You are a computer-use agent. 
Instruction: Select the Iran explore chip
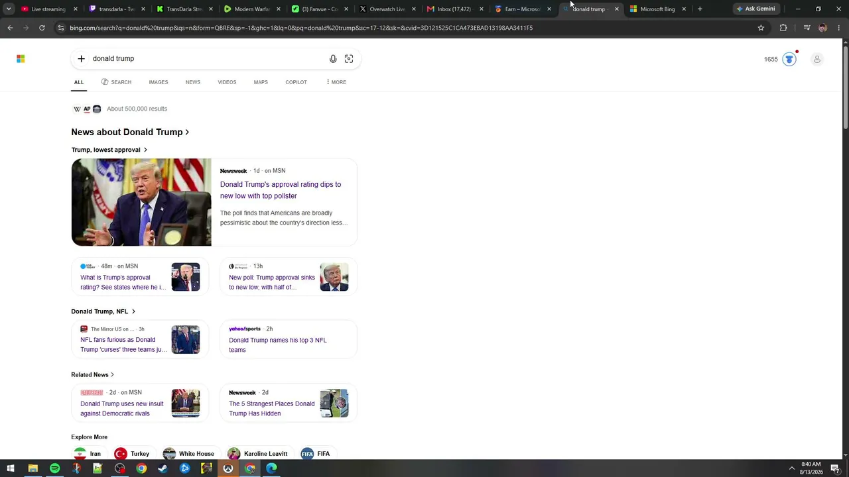pos(88,454)
